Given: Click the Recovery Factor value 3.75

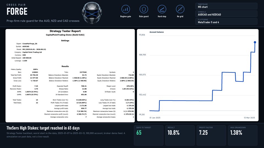Looking at the screenshot, I should point(36,89).
